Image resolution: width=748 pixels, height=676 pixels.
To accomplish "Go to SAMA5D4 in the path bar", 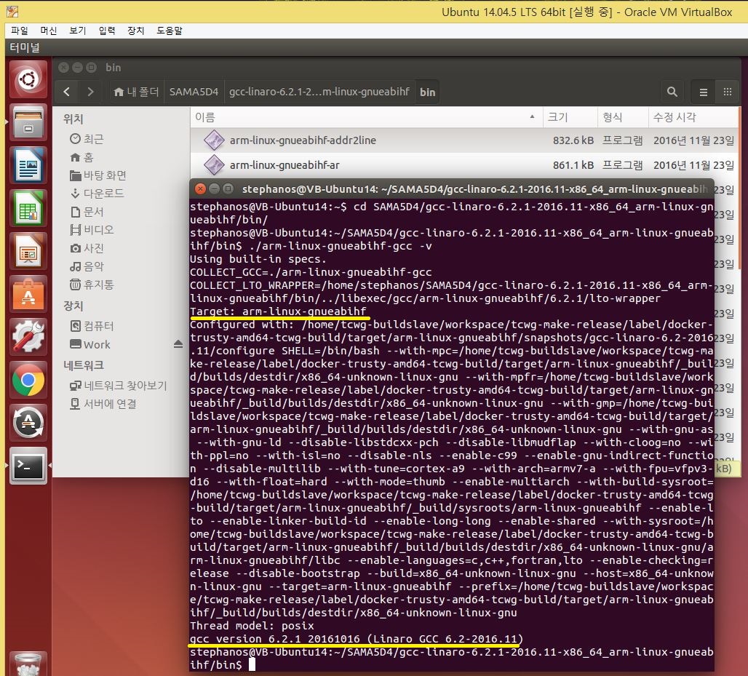I will click(x=194, y=92).
